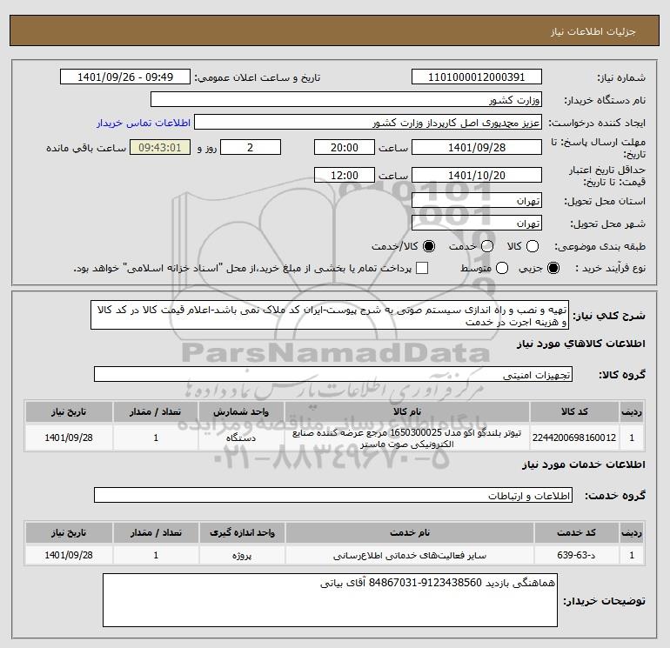Click the service name سایر فعالیت‌های خدماتی اطلاع‌رسانی

[409, 555]
